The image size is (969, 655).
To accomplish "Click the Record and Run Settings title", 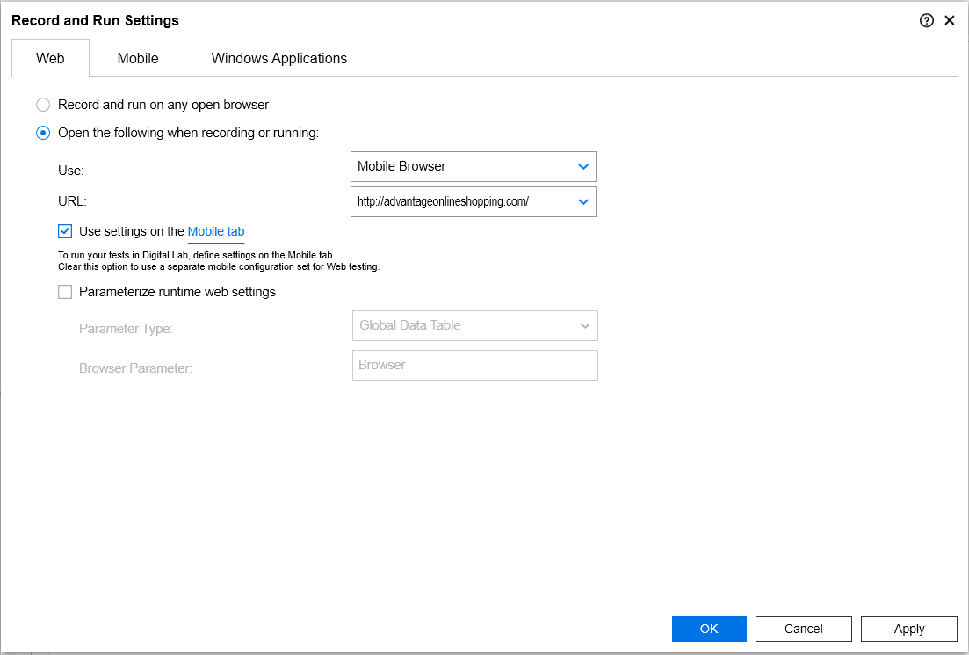I will pos(95,20).
